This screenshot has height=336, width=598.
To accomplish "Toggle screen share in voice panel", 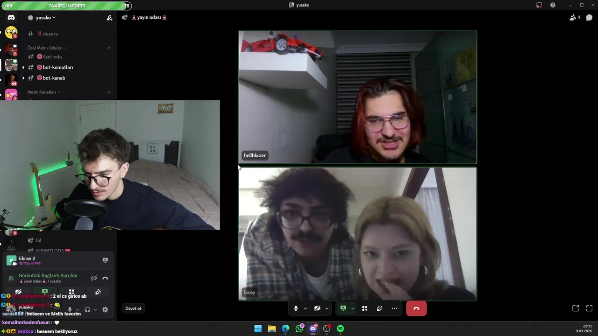I will point(45,292).
